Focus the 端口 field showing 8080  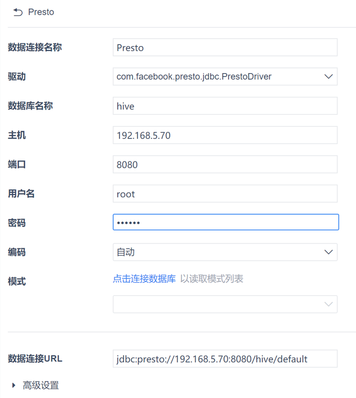click(225, 164)
